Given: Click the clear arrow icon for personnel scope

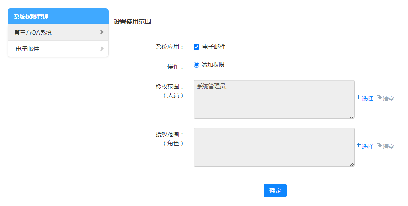Looking at the screenshot, I should click(x=379, y=97).
